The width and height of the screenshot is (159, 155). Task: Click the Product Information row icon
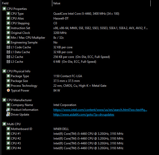8,110
